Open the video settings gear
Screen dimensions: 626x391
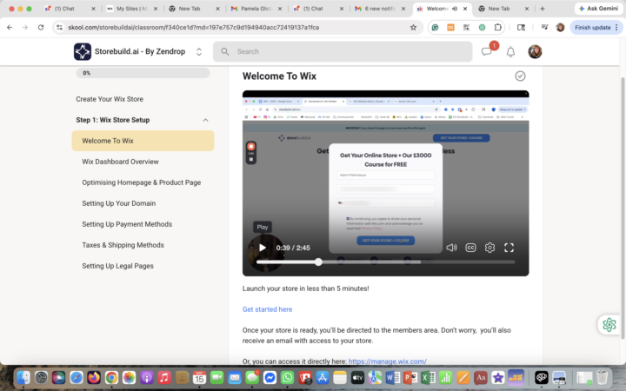(489, 248)
